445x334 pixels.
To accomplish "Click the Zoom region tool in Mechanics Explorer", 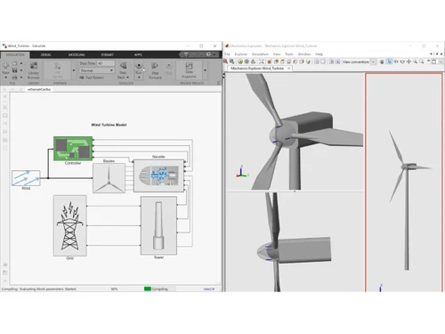I will point(422,61).
